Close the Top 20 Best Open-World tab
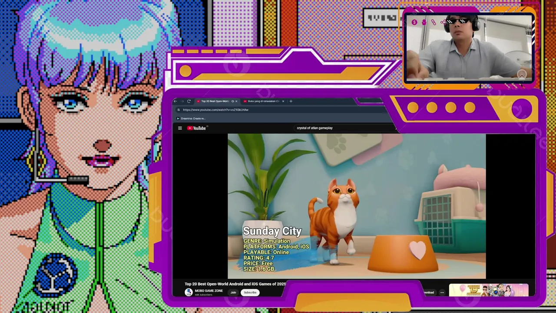This screenshot has width=556, height=313. tap(236, 101)
